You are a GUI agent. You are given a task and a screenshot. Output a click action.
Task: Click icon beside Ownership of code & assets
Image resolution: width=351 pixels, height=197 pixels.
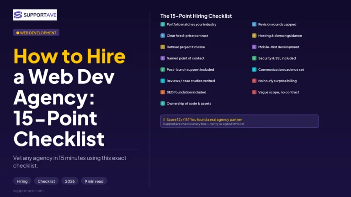163,104
